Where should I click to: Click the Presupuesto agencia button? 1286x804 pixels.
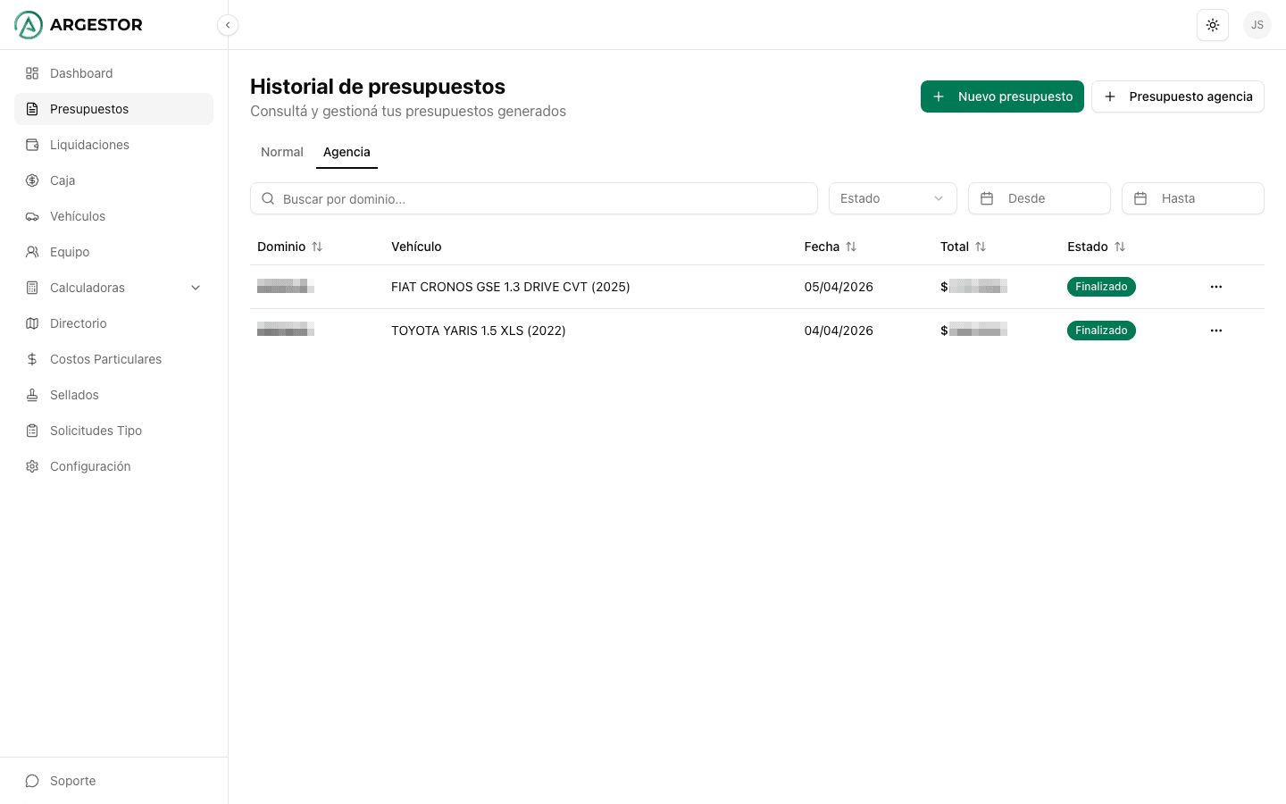point(1178,96)
